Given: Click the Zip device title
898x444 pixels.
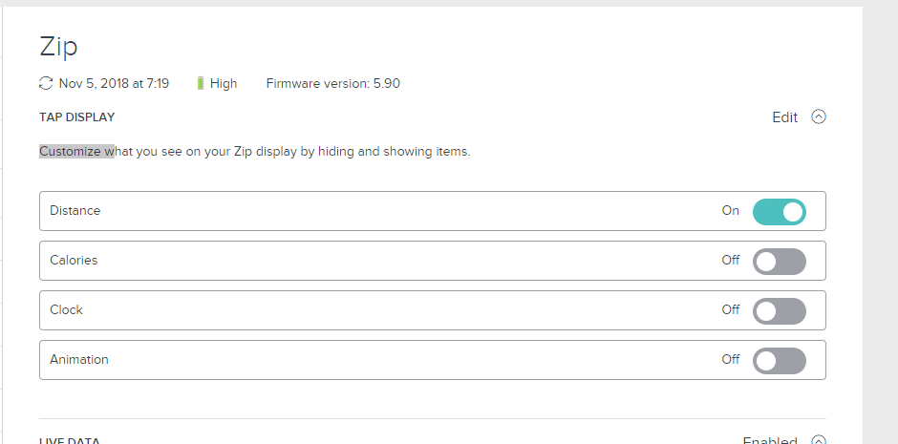Looking at the screenshot, I should [58, 46].
